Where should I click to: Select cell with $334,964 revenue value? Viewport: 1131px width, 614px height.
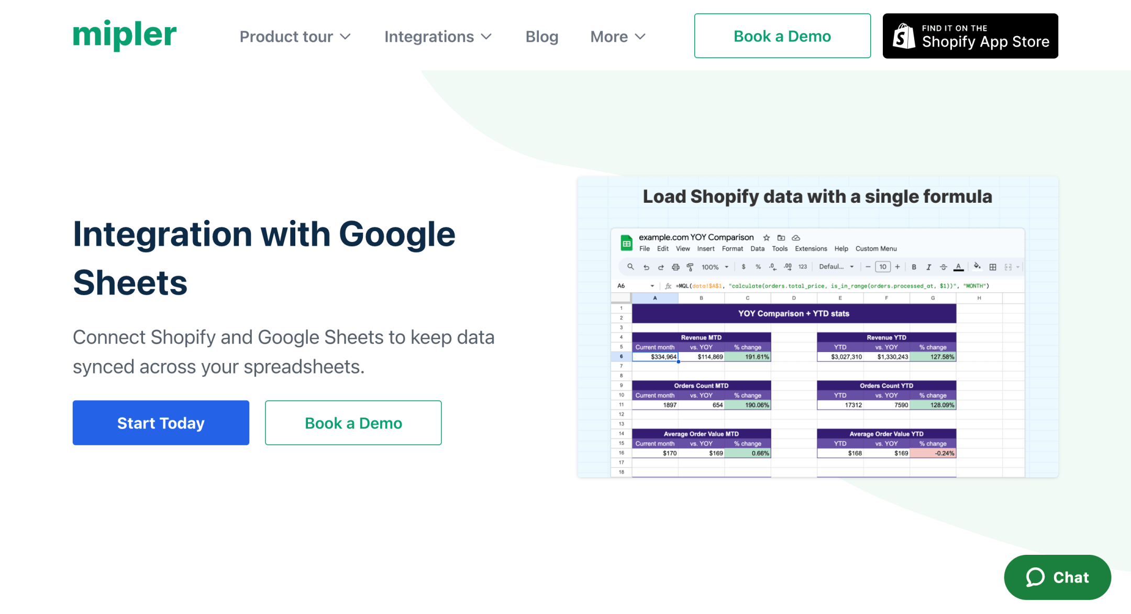pos(656,357)
